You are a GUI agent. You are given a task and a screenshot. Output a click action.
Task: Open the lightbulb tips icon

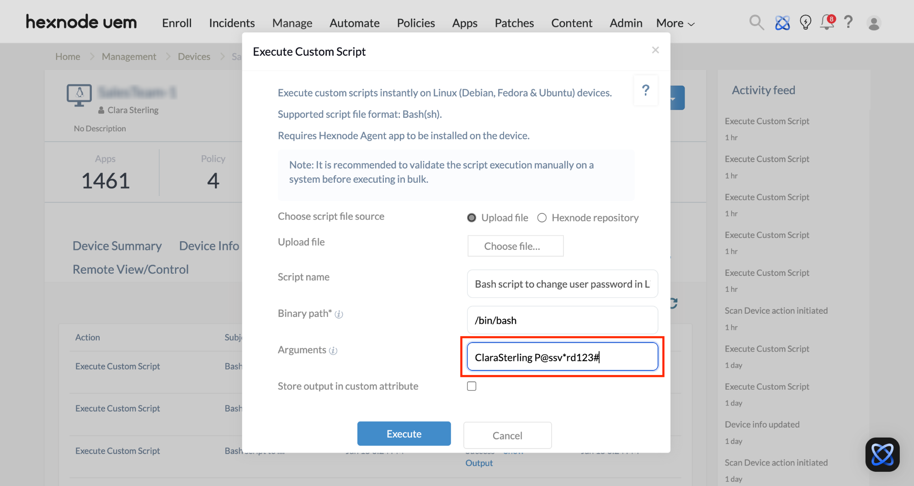coord(805,22)
